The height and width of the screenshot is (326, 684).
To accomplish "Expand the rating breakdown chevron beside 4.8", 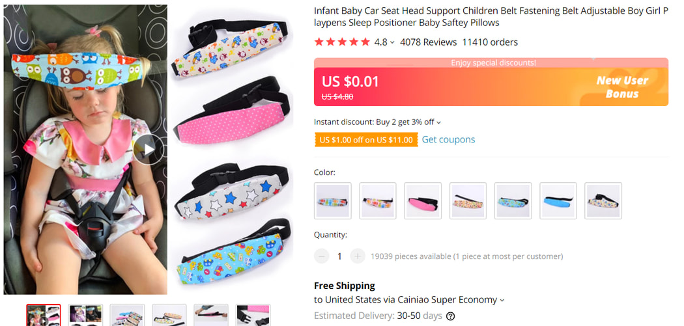I will (392, 43).
